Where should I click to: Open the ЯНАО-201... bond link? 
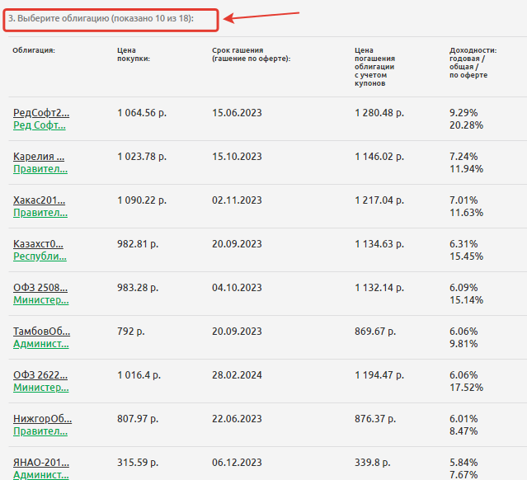40,462
